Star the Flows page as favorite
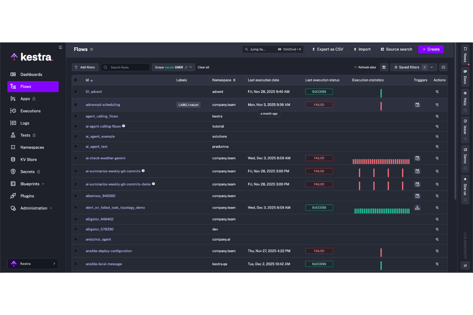The width and height of the screenshot is (473, 315). (91, 49)
